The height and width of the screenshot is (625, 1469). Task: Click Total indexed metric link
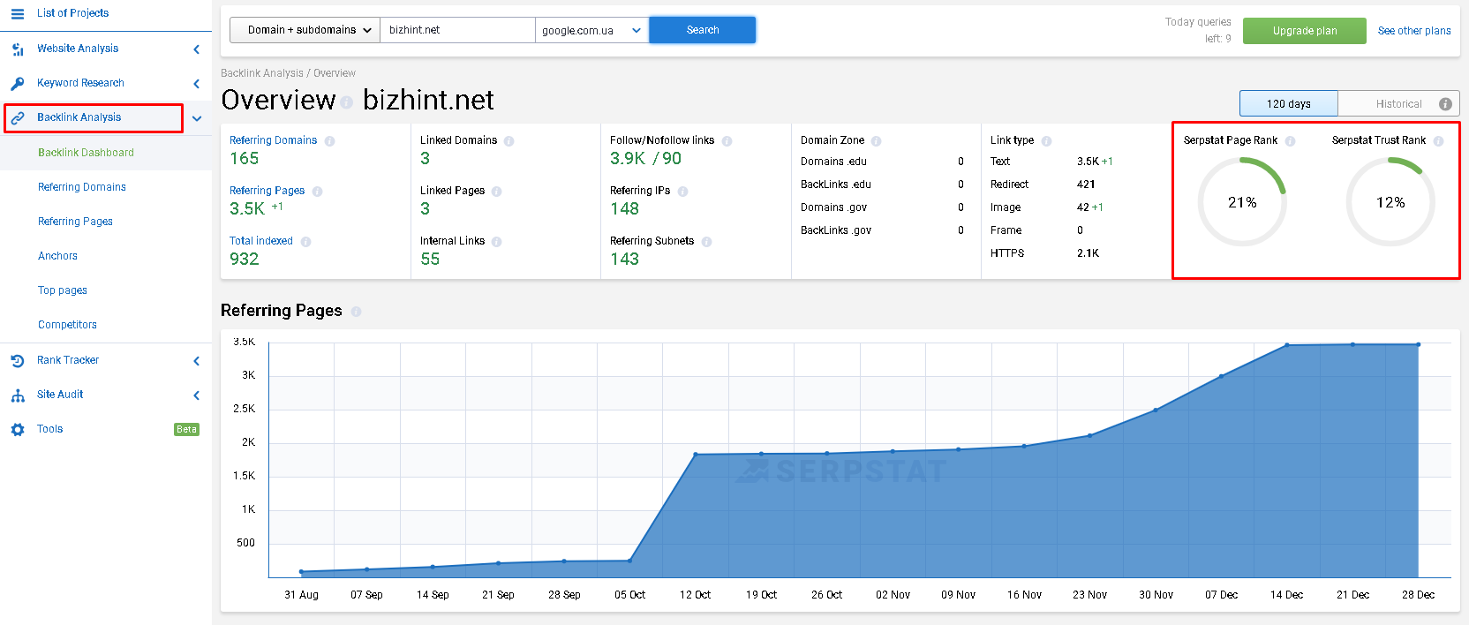point(261,241)
